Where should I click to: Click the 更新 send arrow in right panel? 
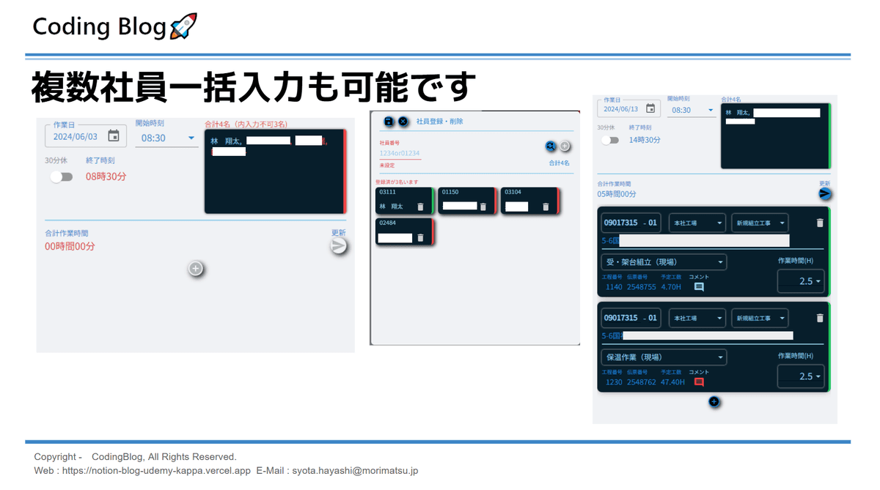[824, 194]
